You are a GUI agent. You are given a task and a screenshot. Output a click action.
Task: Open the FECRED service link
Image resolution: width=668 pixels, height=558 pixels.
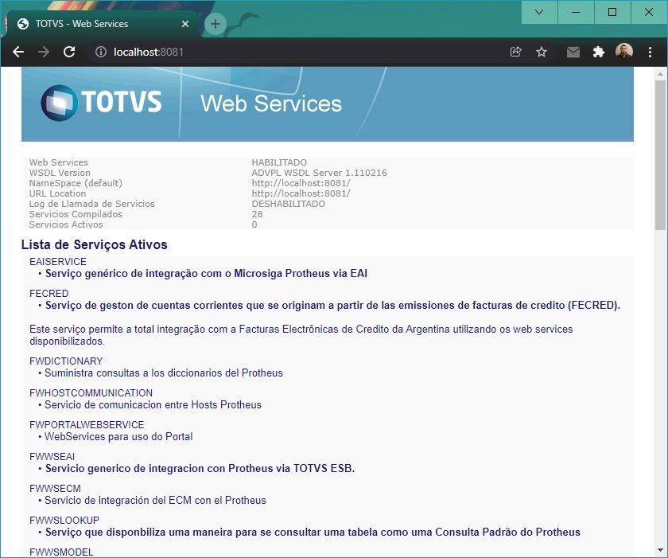pos(49,293)
